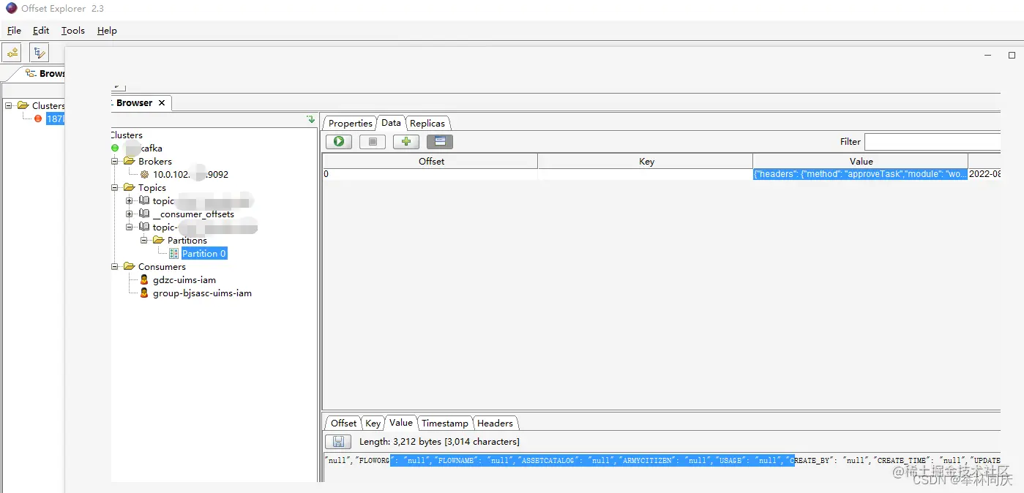This screenshot has width=1024, height=493.
Task: Open the File menu
Action: [x=14, y=31]
